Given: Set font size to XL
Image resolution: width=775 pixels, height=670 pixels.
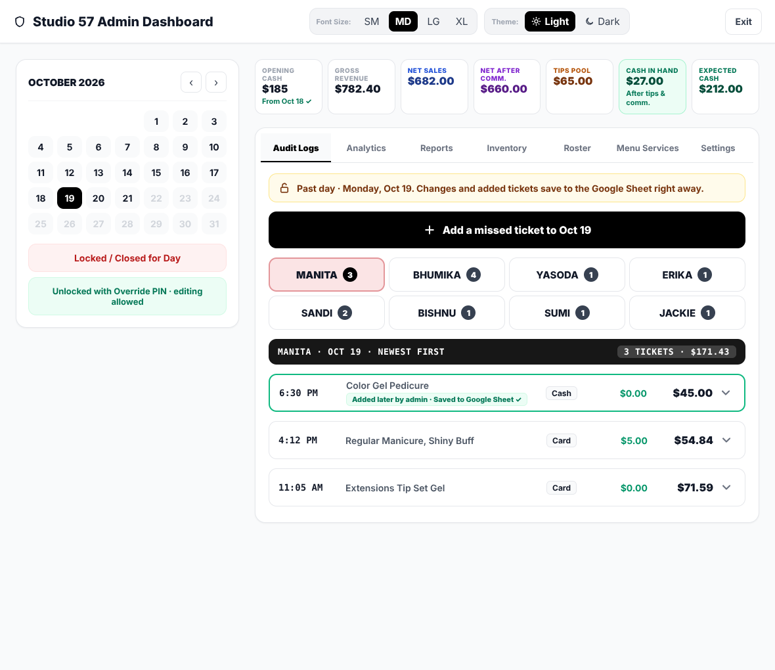Looking at the screenshot, I should [x=462, y=22].
